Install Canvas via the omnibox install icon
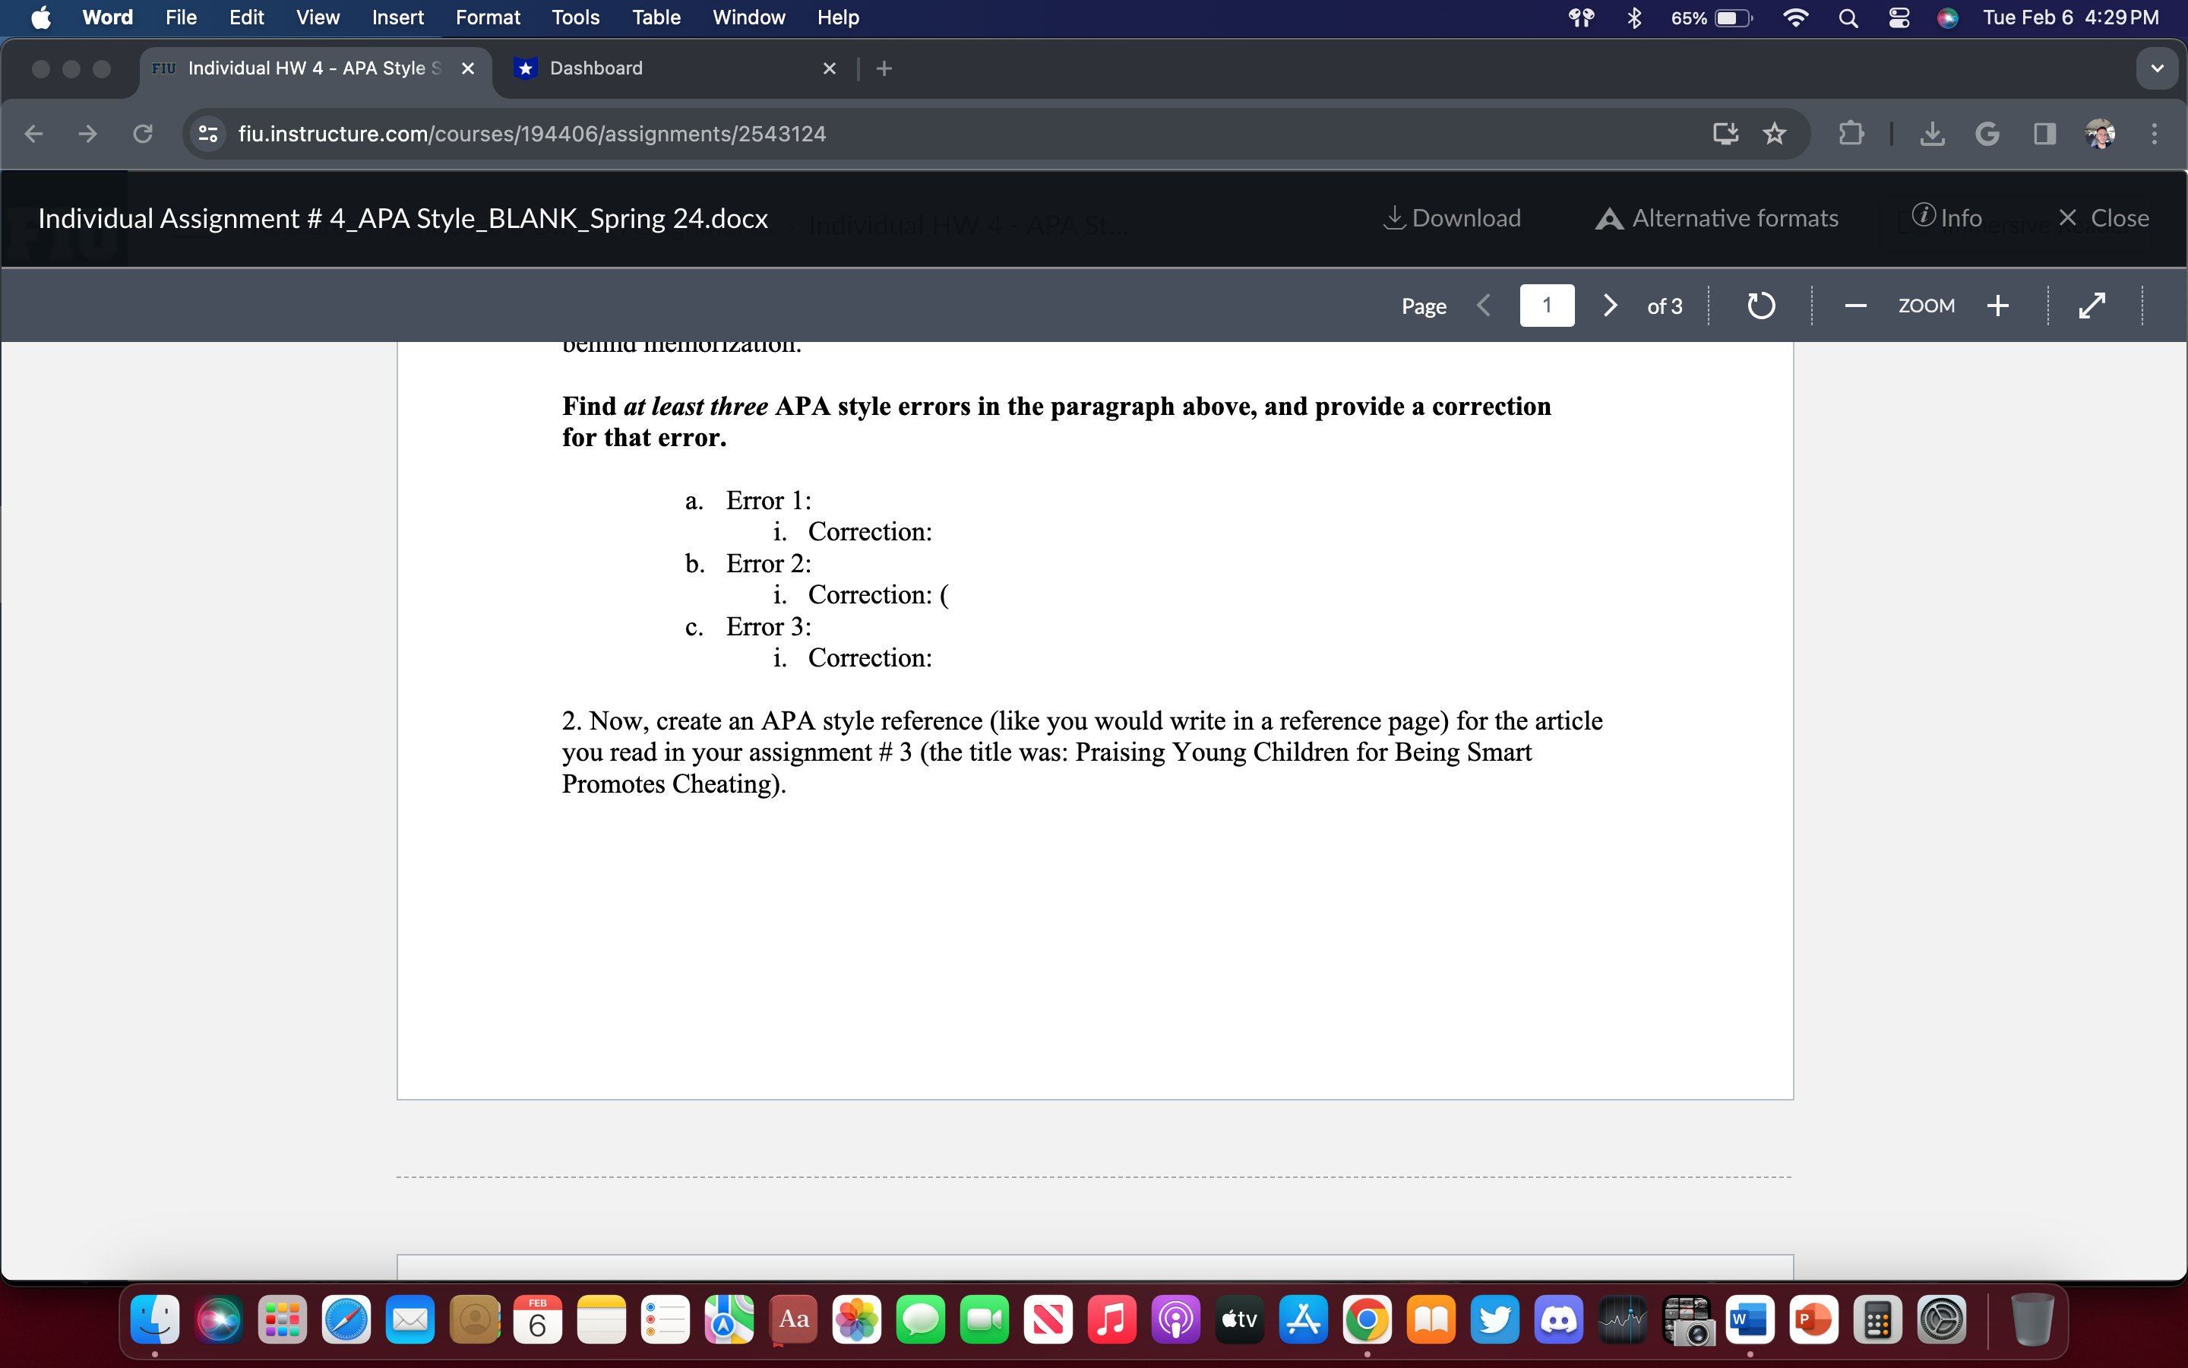Viewport: 2188px width, 1368px height. click(x=1725, y=134)
